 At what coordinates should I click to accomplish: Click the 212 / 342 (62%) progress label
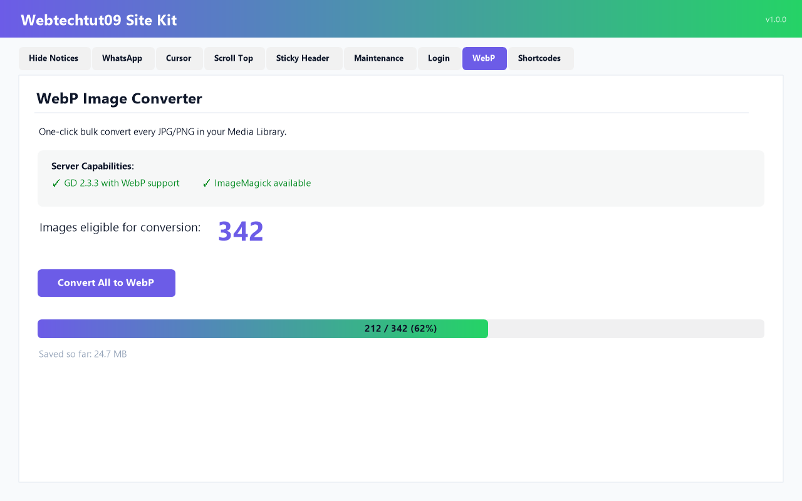401,329
